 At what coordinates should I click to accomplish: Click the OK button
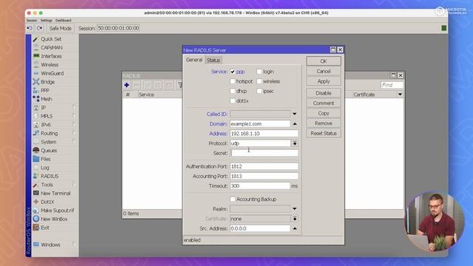pyautogui.click(x=324, y=61)
